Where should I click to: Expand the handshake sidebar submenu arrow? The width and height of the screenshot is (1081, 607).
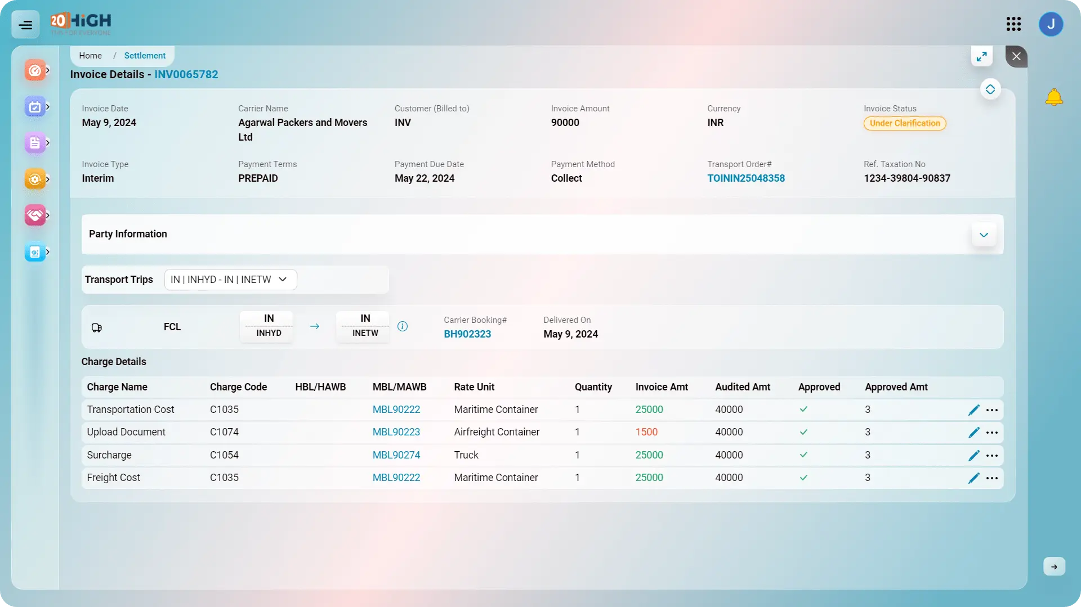[x=48, y=215]
